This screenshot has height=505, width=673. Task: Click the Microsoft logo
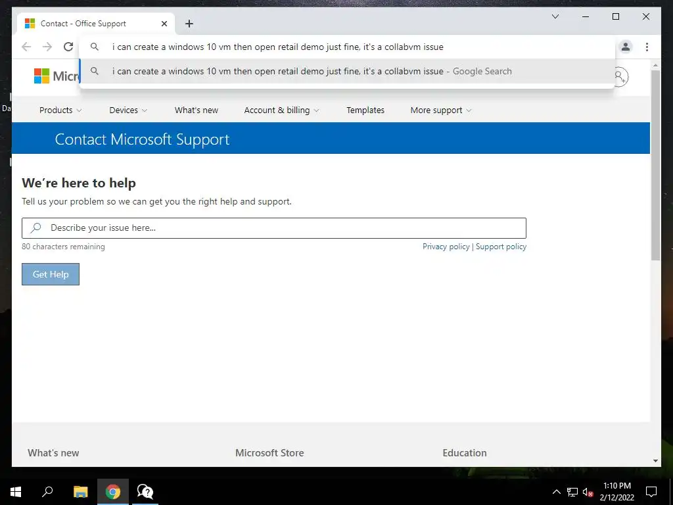(x=56, y=76)
